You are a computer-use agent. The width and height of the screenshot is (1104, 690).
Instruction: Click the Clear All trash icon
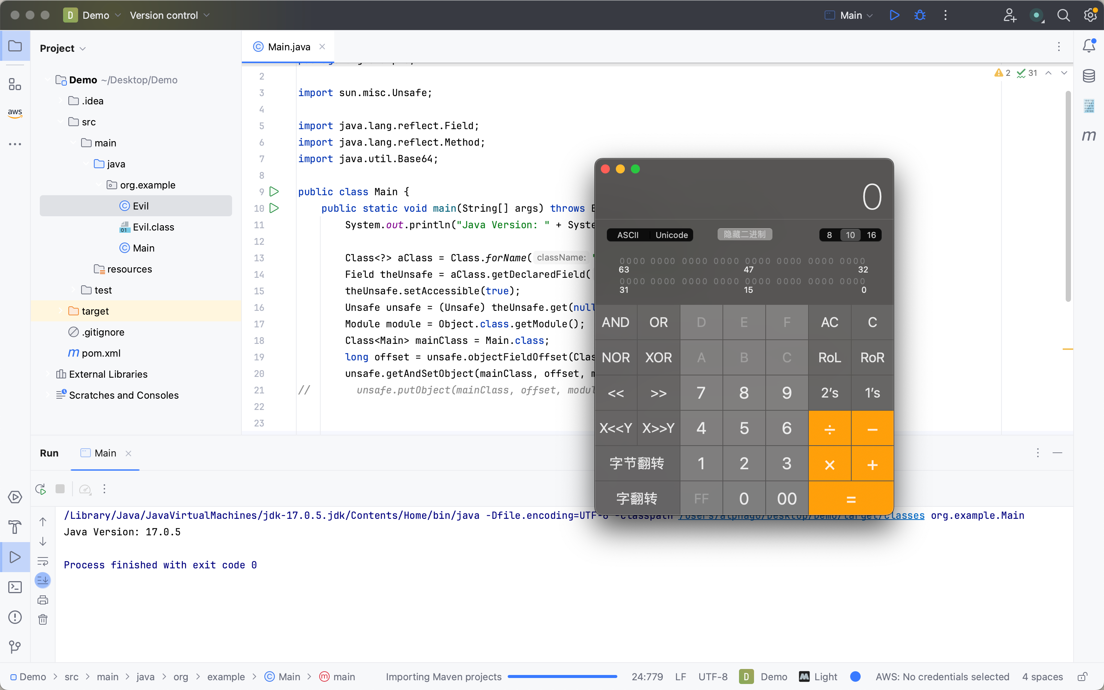coord(43,619)
